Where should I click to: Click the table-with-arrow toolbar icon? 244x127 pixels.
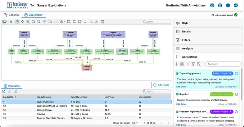(80, 22)
